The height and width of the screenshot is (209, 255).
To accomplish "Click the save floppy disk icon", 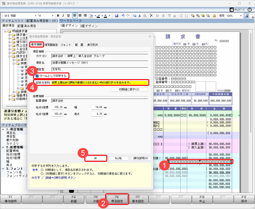I will (x=117, y=16).
